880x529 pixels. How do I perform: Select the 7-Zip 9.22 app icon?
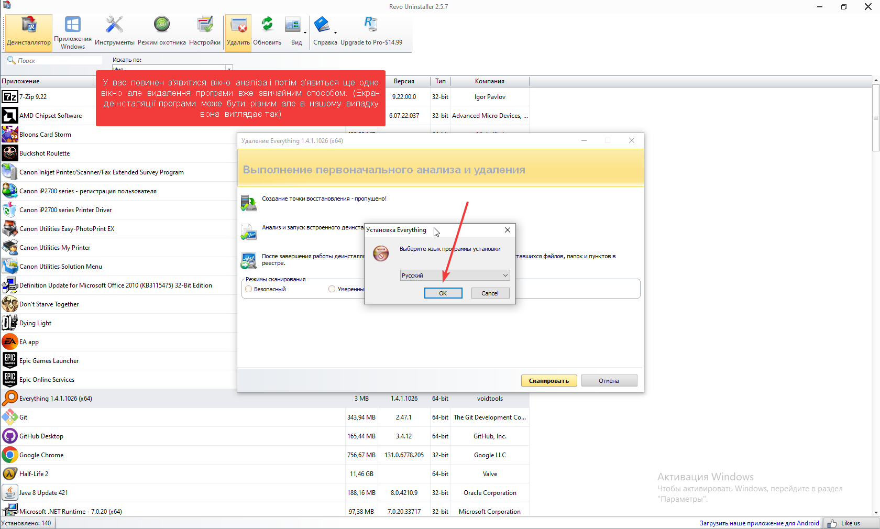pos(9,97)
